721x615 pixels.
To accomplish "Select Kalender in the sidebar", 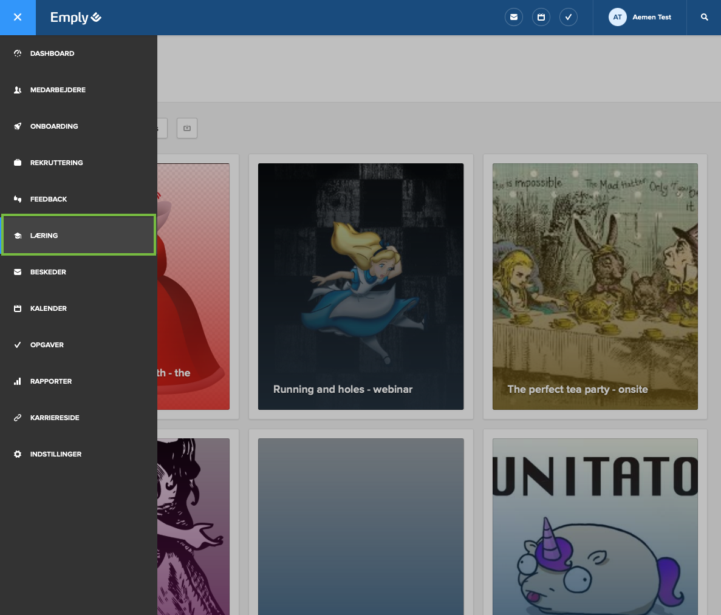I will click(x=48, y=308).
